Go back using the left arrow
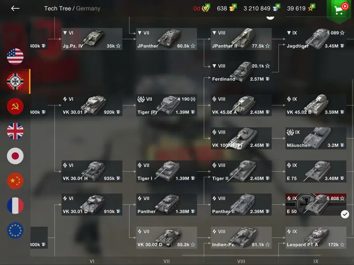 [15, 8]
